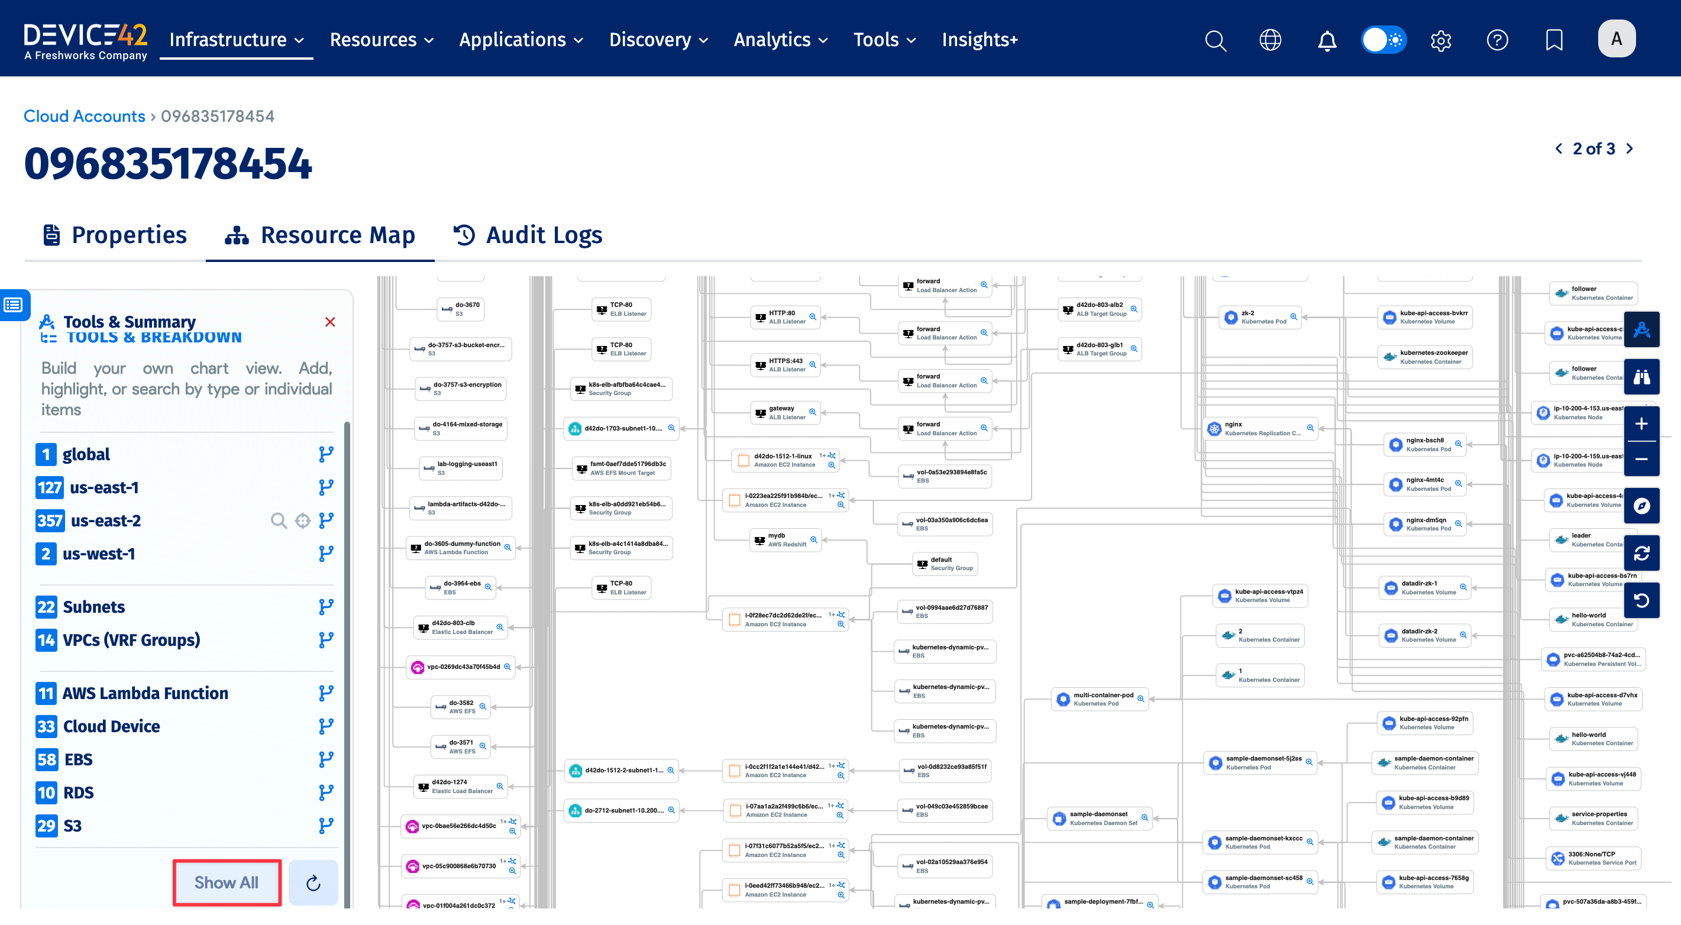1681x925 pixels.
Task: Expand the Infrastructure menu
Action: (236, 40)
